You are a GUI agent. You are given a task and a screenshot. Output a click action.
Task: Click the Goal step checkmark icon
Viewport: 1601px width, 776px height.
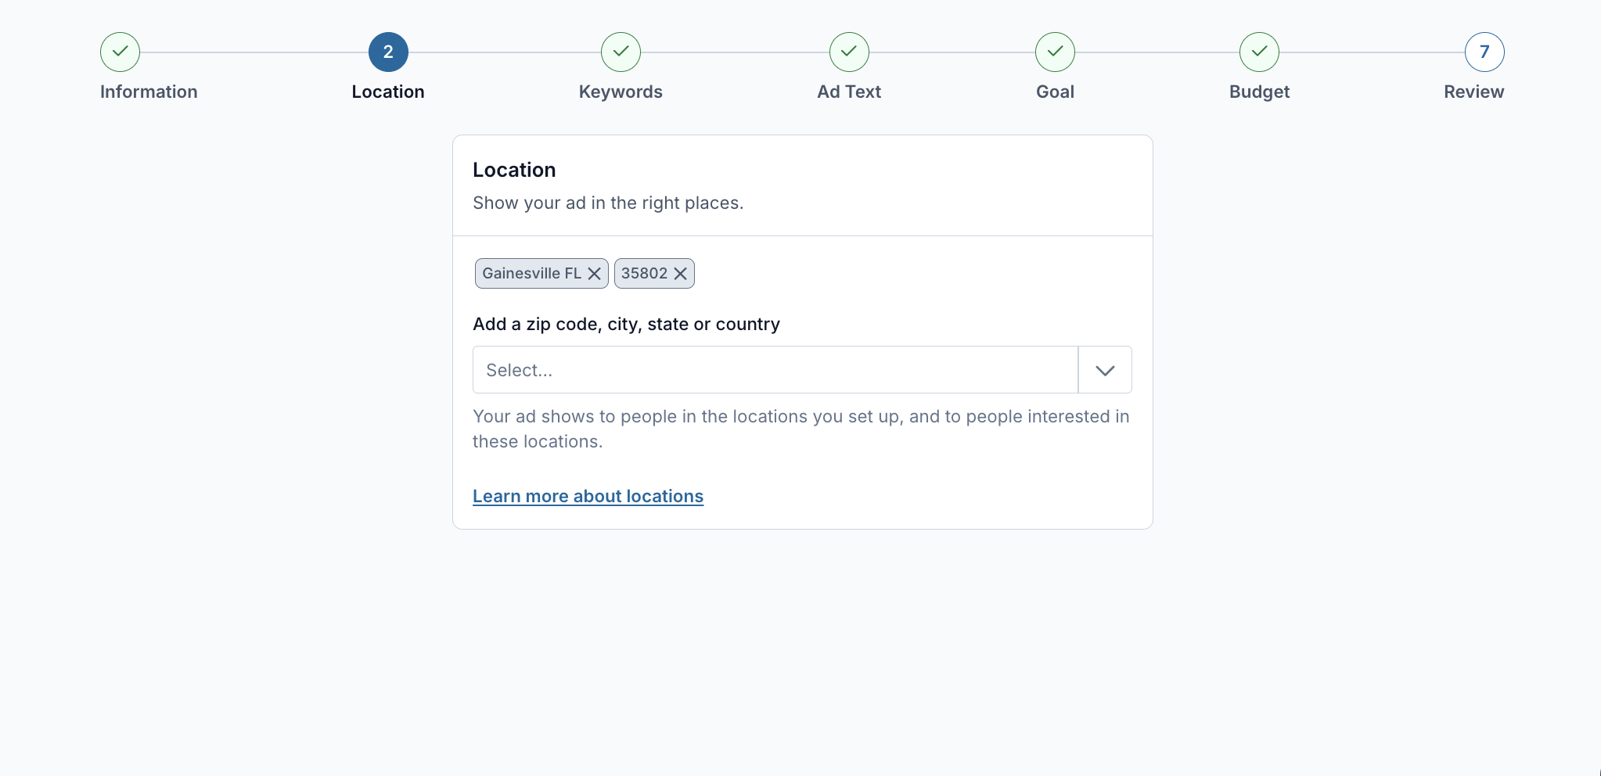(1055, 52)
